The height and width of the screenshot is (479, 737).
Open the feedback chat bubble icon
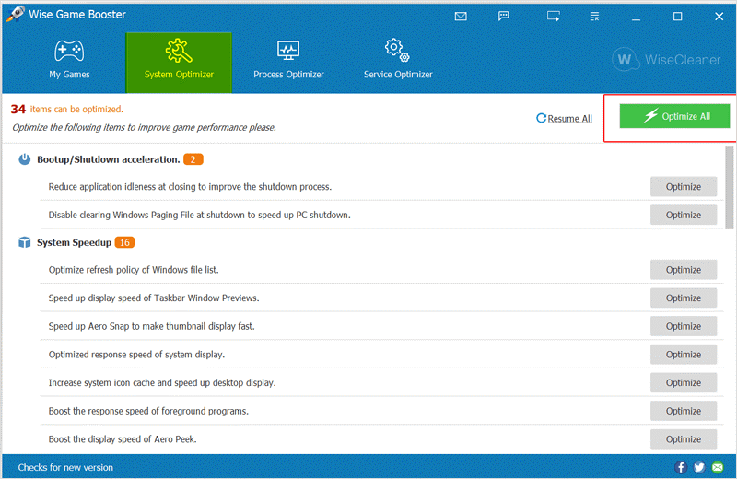503,17
